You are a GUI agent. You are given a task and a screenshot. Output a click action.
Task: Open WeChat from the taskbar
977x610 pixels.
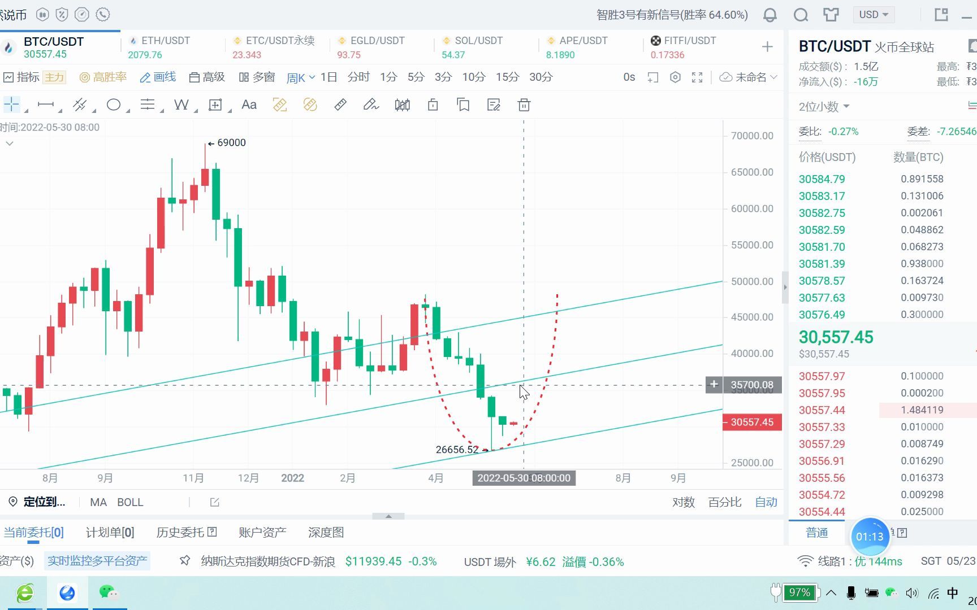point(109,592)
